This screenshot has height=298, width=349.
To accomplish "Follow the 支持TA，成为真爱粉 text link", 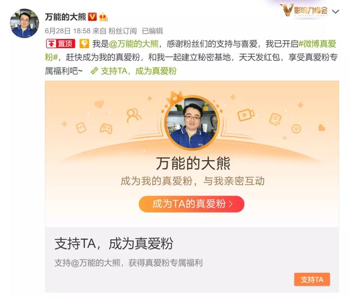I will click(x=139, y=71).
